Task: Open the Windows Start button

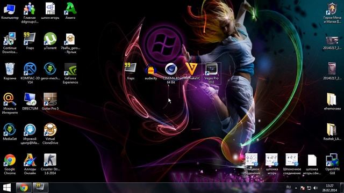Action: point(7,188)
